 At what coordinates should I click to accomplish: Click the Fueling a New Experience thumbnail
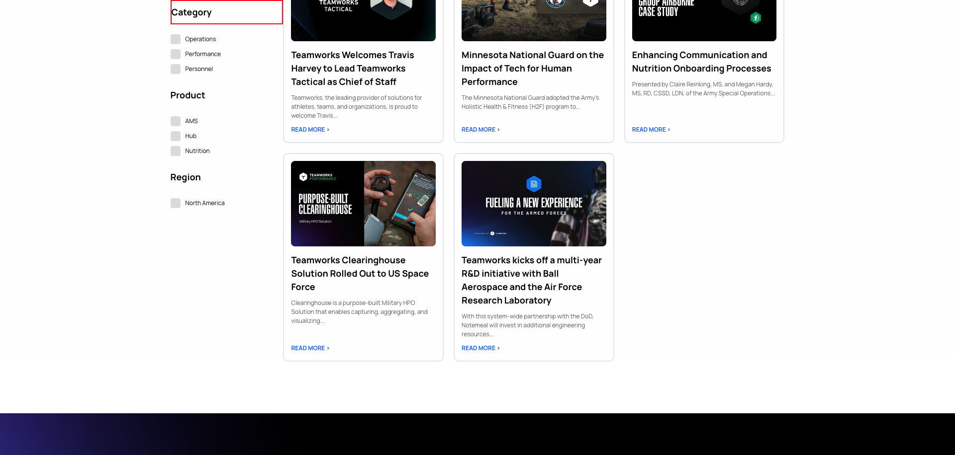click(x=534, y=204)
